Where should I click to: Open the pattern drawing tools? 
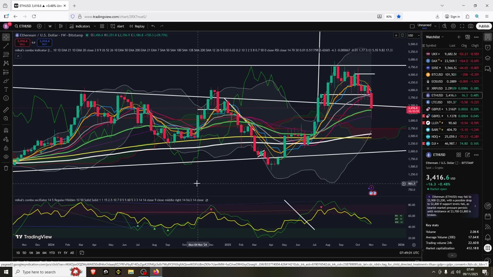pyautogui.click(x=6, y=63)
